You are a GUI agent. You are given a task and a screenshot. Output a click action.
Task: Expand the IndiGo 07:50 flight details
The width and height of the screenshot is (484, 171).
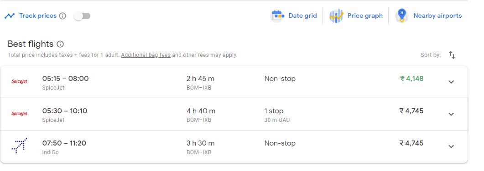pos(451,146)
